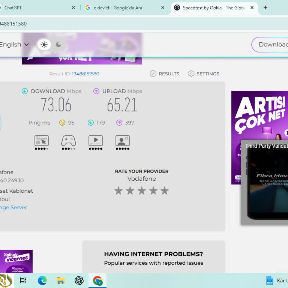This screenshot has height=288, width=288.
Task: Open the Digiturk internet ad banner
Action: [16, 261]
